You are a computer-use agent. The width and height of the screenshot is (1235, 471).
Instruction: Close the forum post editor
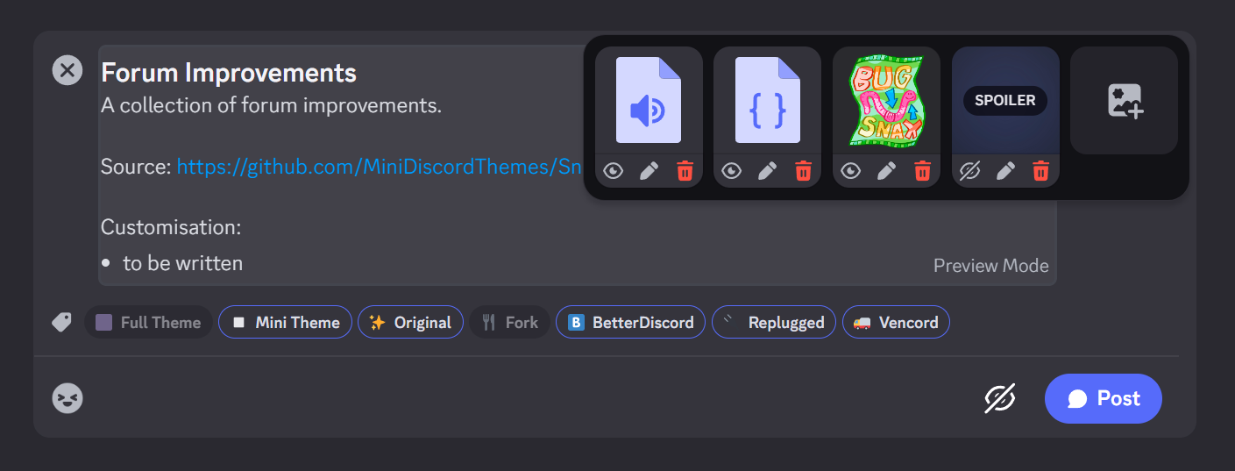pos(67,70)
